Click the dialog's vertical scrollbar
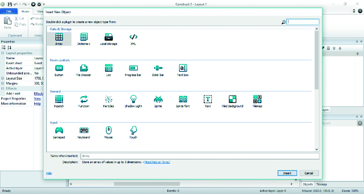 (x=317, y=60)
